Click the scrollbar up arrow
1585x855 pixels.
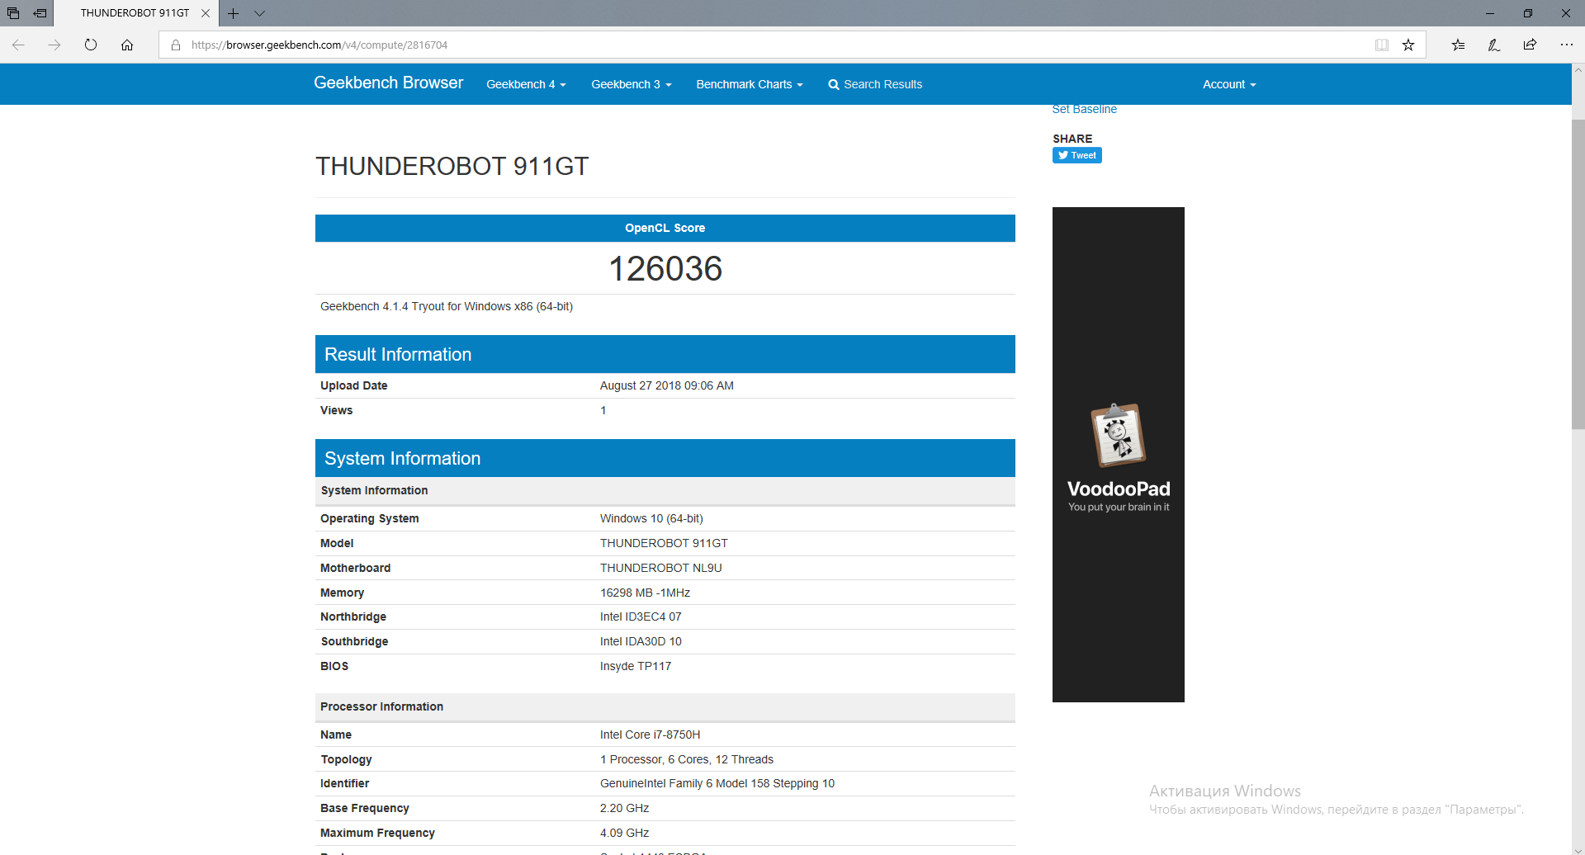click(x=1578, y=70)
